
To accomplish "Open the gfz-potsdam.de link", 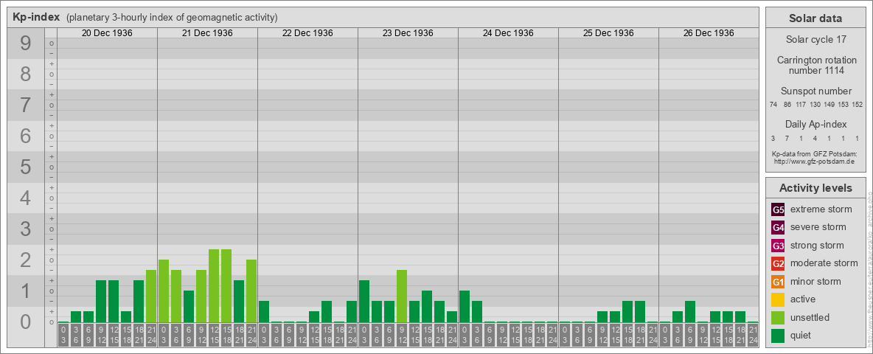I will click(x=815, y=162).
